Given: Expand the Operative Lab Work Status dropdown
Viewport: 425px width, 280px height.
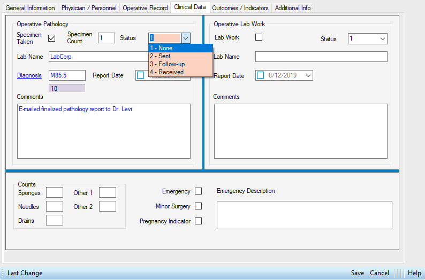Looking at the screenshot, I should (382, 39).
